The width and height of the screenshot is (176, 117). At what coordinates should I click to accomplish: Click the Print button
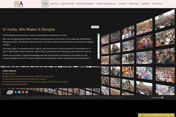click(95, 27)
